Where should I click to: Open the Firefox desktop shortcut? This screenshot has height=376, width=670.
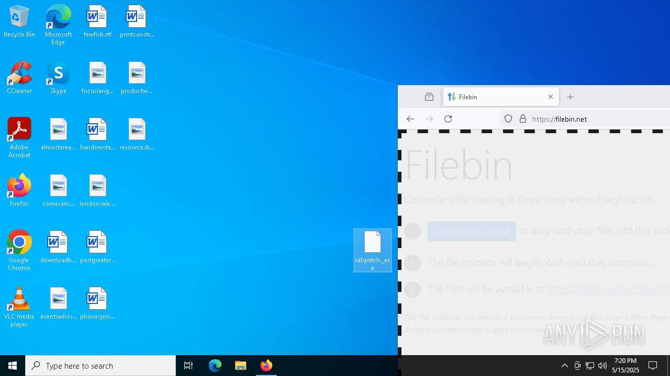coord(19,191)
